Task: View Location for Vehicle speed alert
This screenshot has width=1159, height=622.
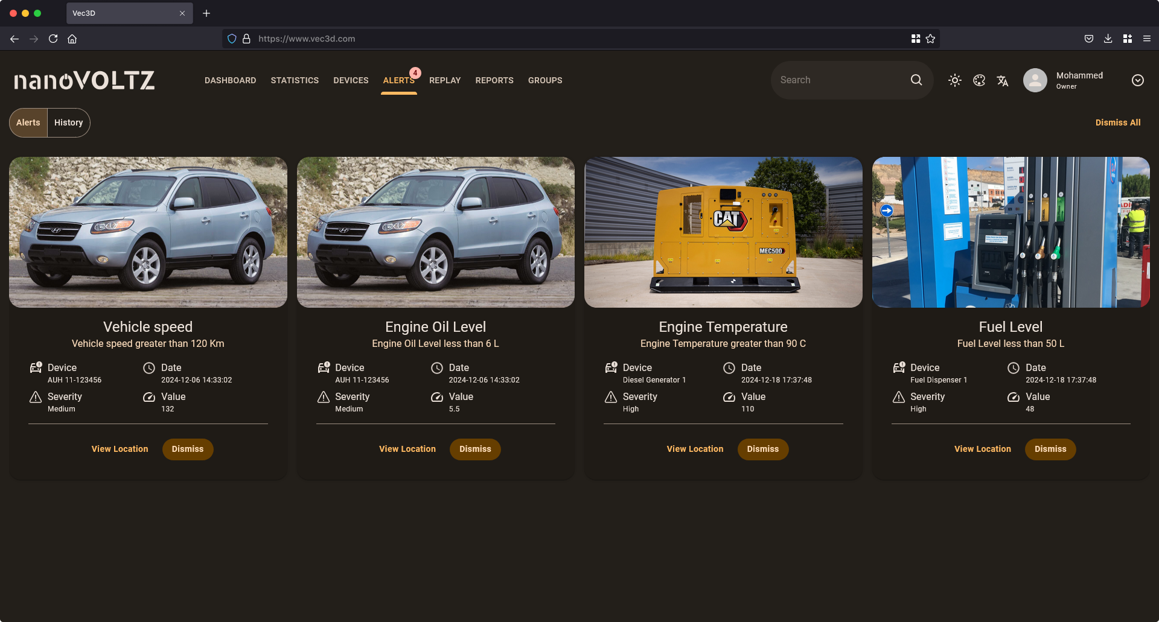Action: pos(120,449)
